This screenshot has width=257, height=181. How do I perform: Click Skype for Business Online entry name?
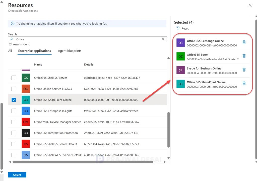tap(204, 68)
